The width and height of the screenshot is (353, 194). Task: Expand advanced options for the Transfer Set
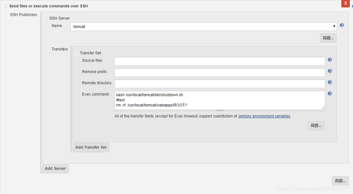[x=316, y=126]
